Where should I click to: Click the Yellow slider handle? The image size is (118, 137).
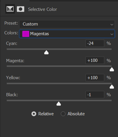(x=112, y=87)
